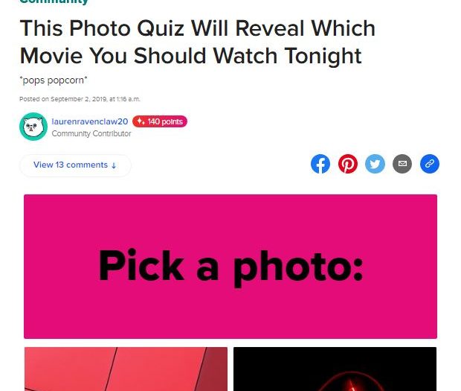
Task: Click the Community Contributor label
Action: (x=91, y=133)
